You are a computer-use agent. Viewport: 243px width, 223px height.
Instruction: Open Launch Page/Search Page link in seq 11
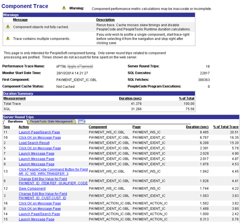(39, 132)
